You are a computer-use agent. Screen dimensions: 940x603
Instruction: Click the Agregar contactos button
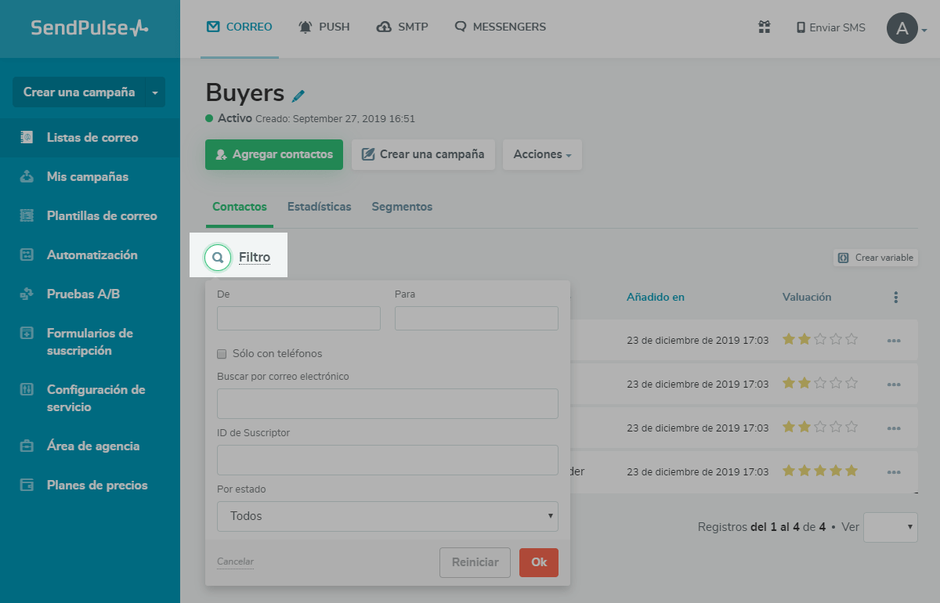(274, 154)
